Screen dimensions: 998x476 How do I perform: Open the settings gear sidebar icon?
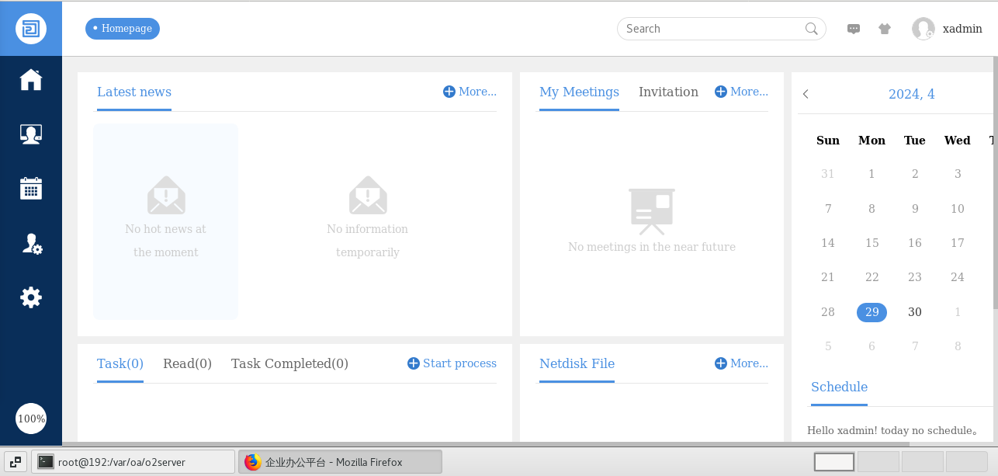click(31, 297)
